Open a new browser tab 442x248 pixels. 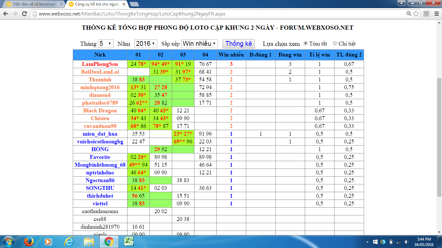point(134,4)
